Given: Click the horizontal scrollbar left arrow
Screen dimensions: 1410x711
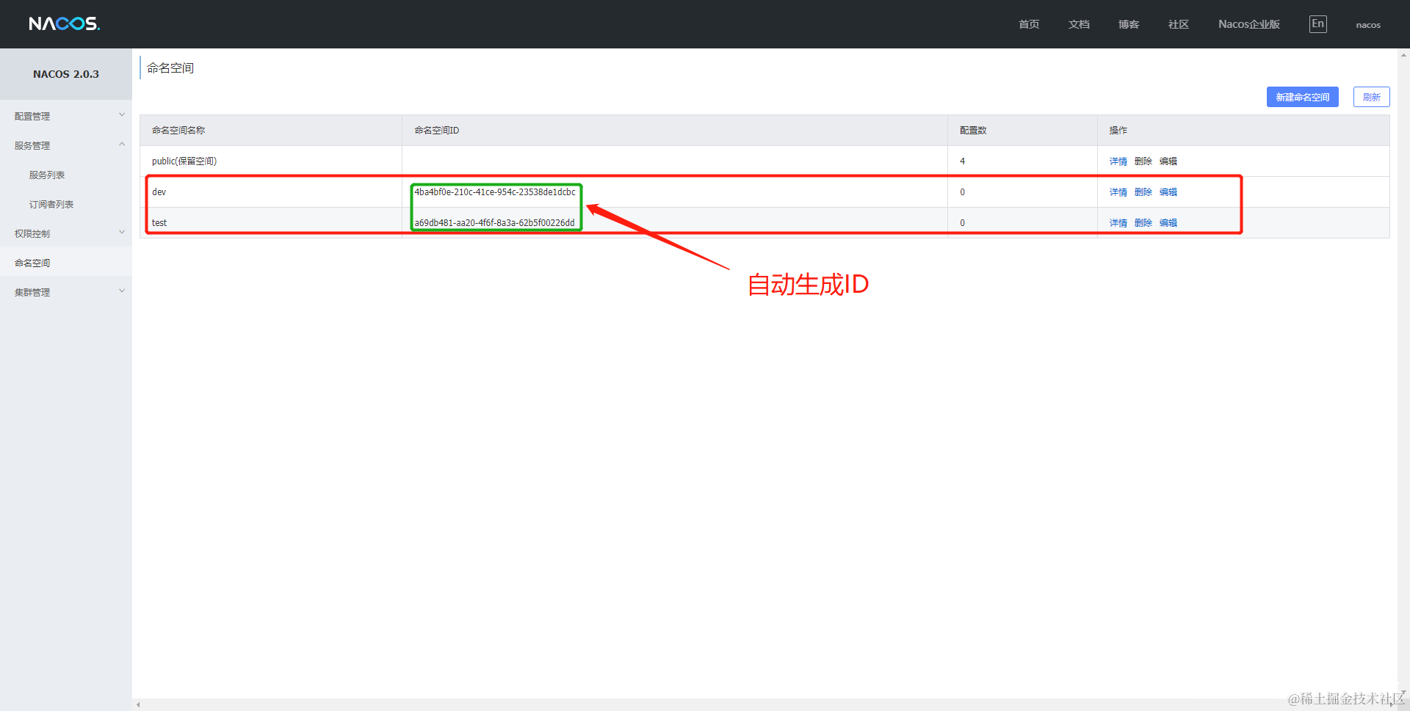Looking at the screenshot, I should click(138, 704).
